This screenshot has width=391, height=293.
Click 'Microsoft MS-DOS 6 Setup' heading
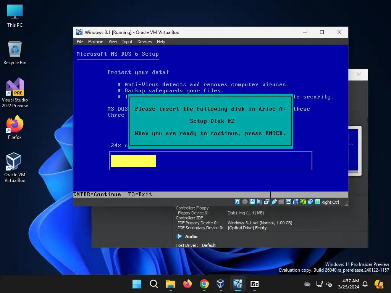[x=118, y=54]
